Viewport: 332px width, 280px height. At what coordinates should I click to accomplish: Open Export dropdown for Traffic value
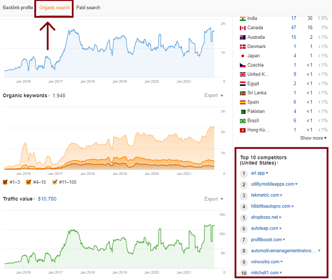coord(214,199)
